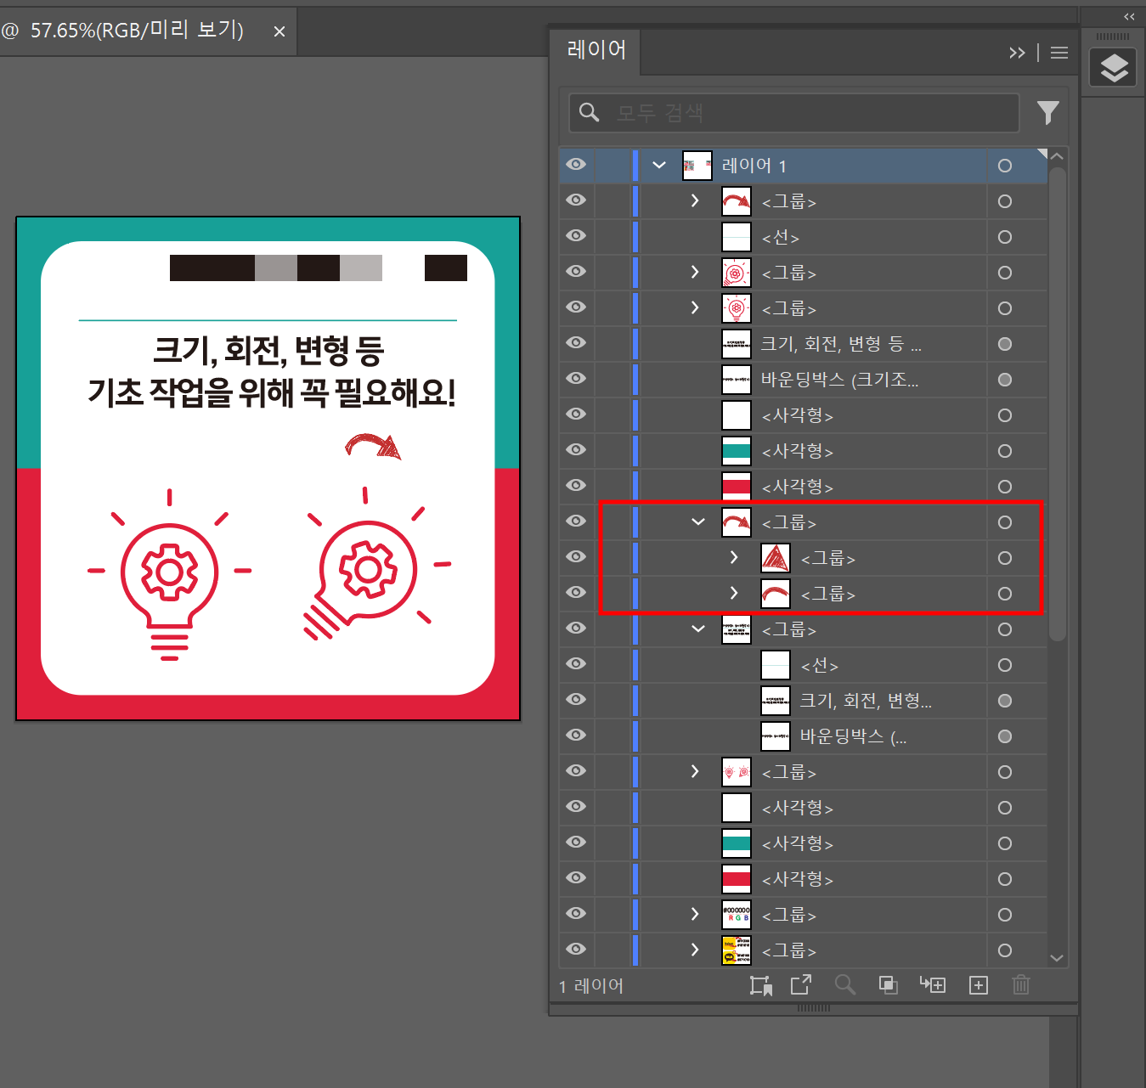Collapse the expanded arrow 그룹 layer

(698, 521)
